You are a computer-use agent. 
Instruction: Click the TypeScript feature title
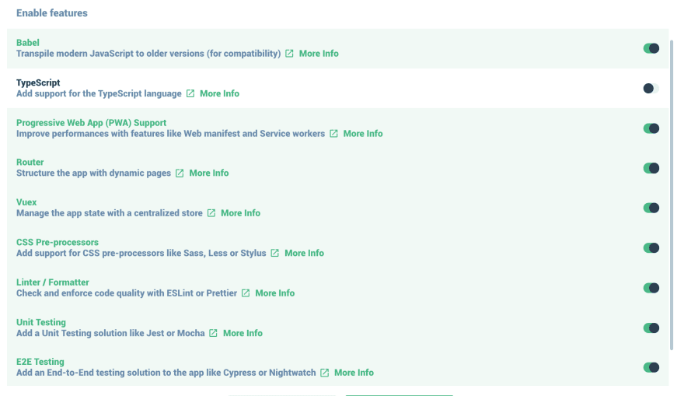[38, 82]
